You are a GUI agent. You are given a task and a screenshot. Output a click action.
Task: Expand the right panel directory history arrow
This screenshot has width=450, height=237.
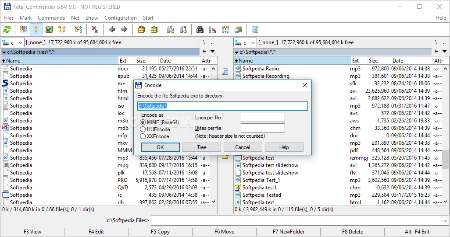(x=445, y=52)
